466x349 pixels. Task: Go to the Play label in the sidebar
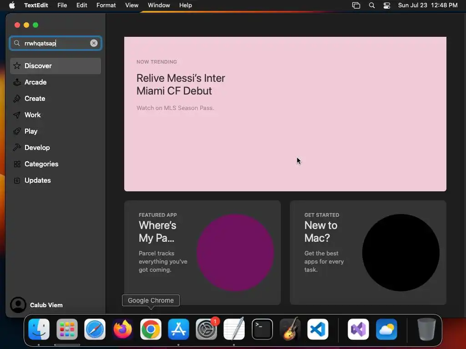(x=31, y=131)
